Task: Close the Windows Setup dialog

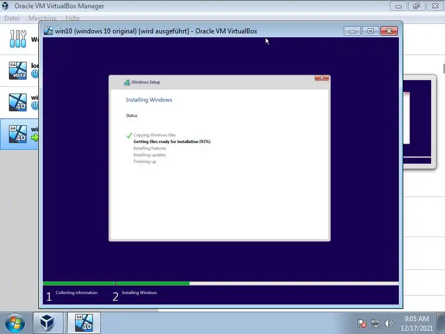Action: coord(322,78)
